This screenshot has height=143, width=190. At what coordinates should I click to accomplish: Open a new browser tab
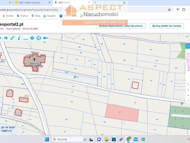95,2
